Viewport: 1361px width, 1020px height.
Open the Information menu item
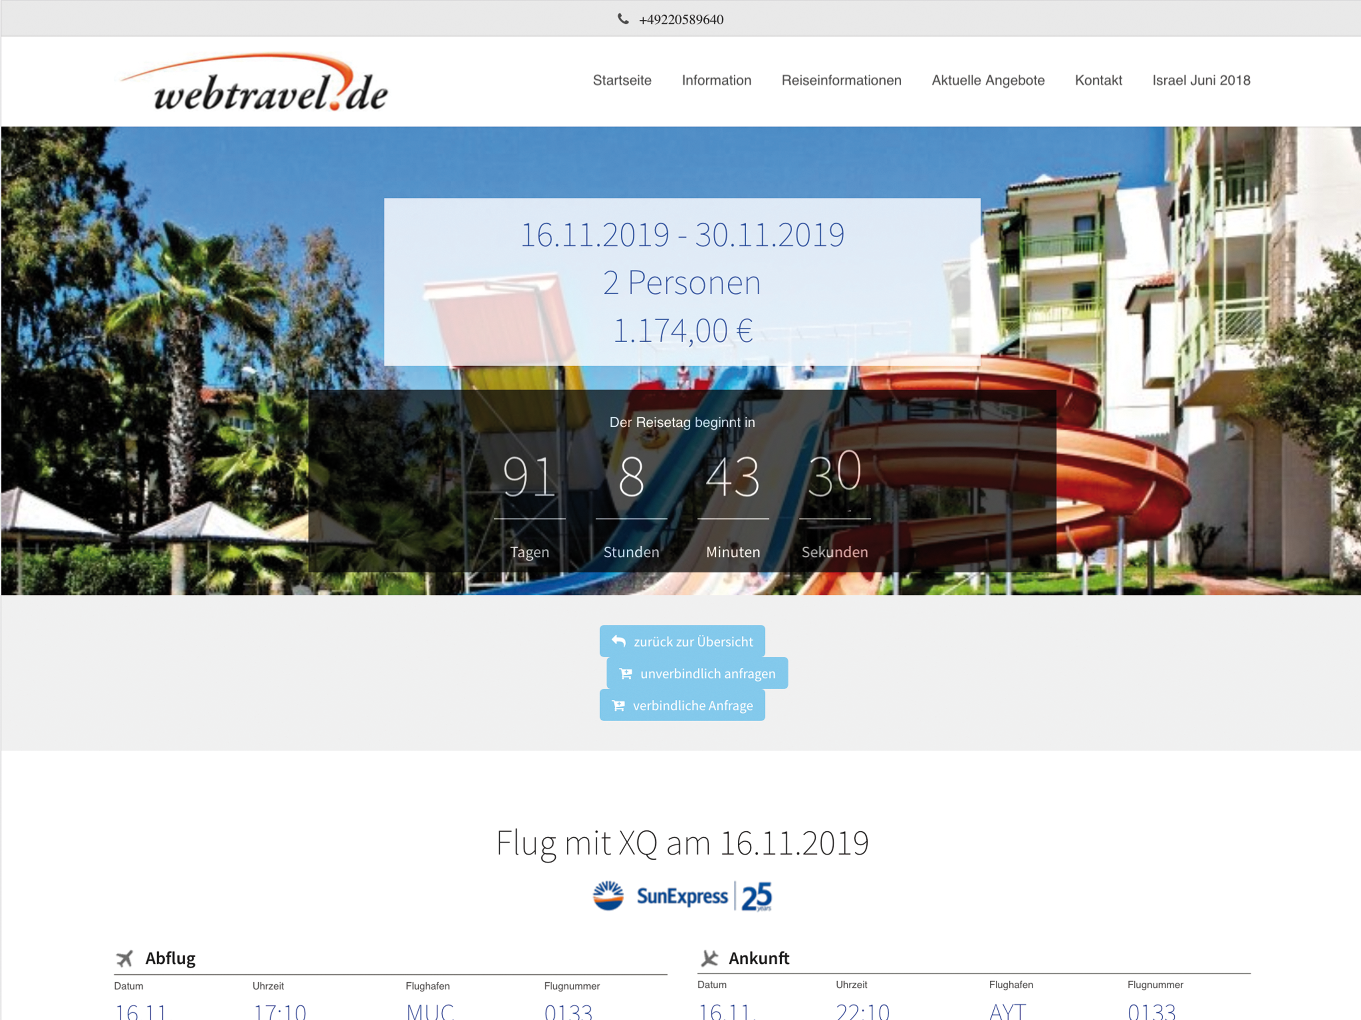pyautogui.click(x=716, y=80)
